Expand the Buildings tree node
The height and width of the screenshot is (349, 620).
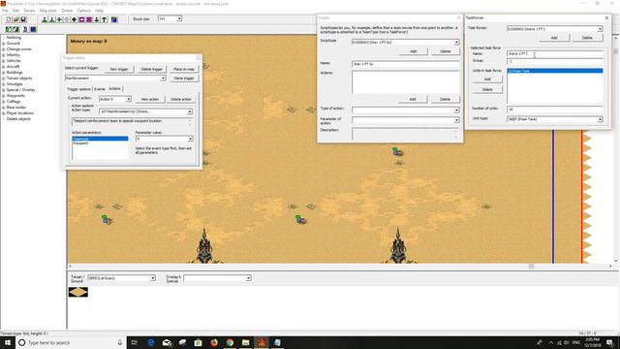[x=4, y=73]
